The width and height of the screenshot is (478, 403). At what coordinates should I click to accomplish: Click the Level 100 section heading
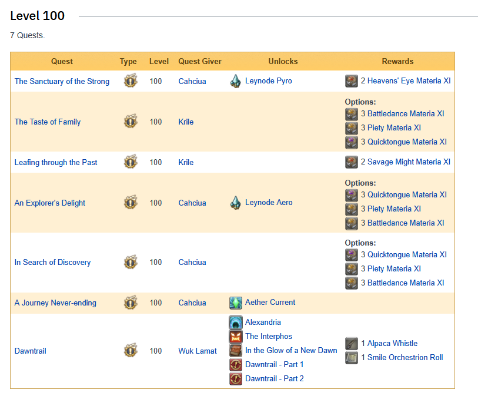click(x=37, y=16)
